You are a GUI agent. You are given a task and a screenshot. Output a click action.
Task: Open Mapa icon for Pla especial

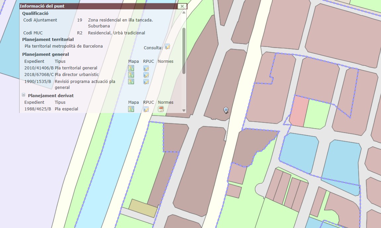(131, 109)
